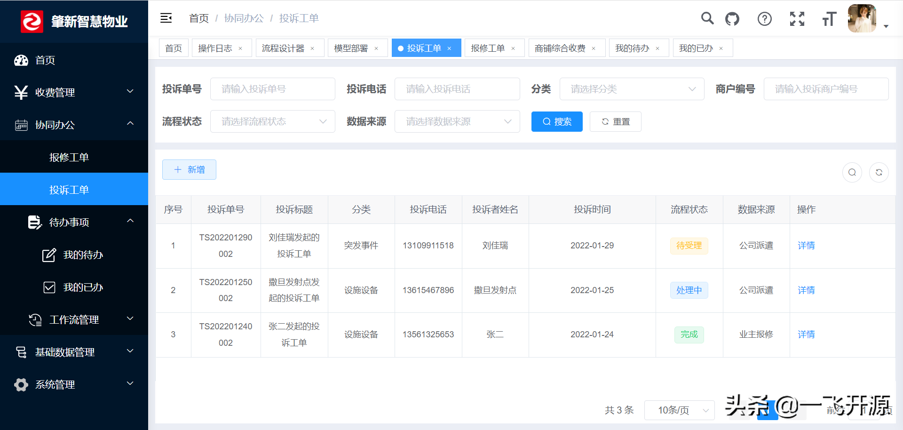Click the gear icon for 系统管理
Viewport: 903px width, 430px height.
tap(21, 384)
